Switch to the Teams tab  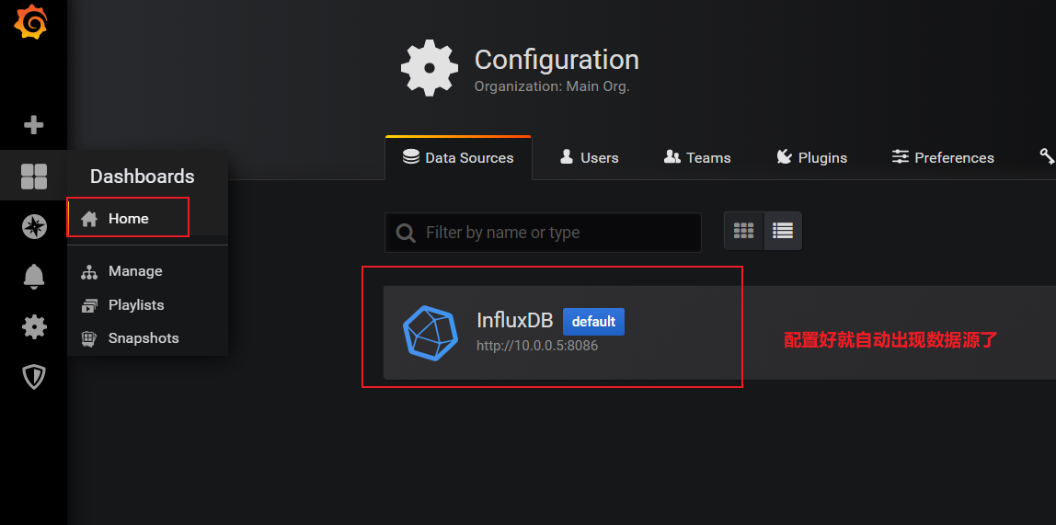pos(697,158)
